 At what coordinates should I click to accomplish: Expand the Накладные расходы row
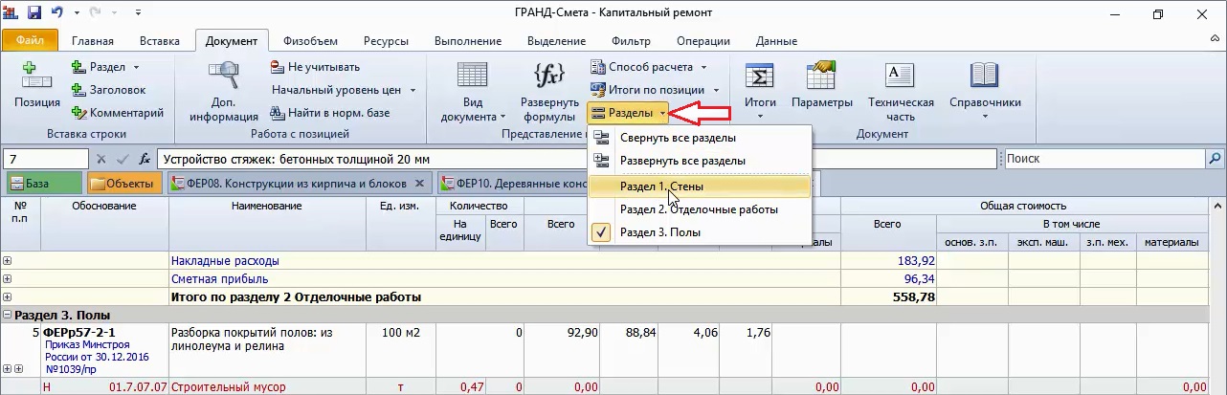(8, 260)
